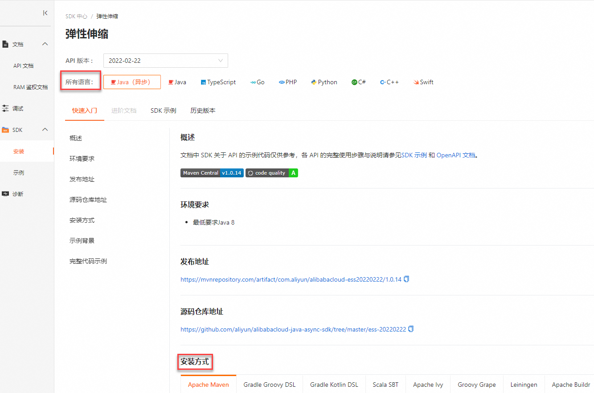Jump to 概述 in section navigation
Viewport: 594px width, 393px height.
tap(76, 138)
